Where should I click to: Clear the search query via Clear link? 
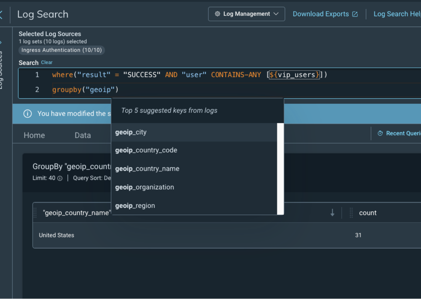tap(47, 62)
